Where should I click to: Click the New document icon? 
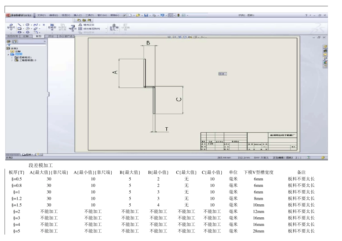click(x=130, y=16)
